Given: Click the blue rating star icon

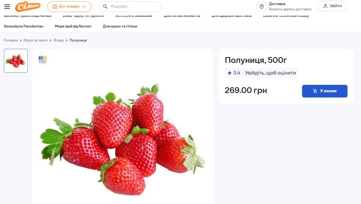Looking at the screenshot, I should [230, 73].
